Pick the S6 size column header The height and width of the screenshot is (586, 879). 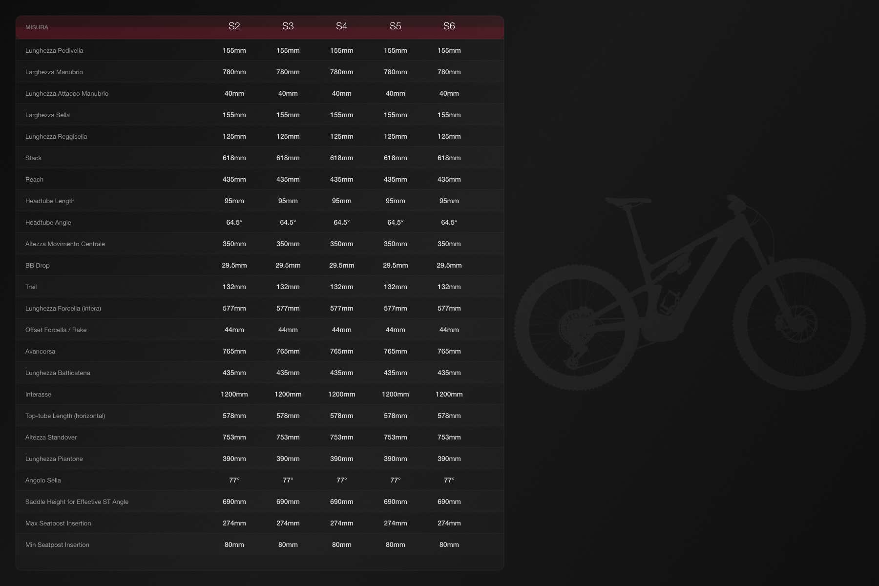click(449, 26)
